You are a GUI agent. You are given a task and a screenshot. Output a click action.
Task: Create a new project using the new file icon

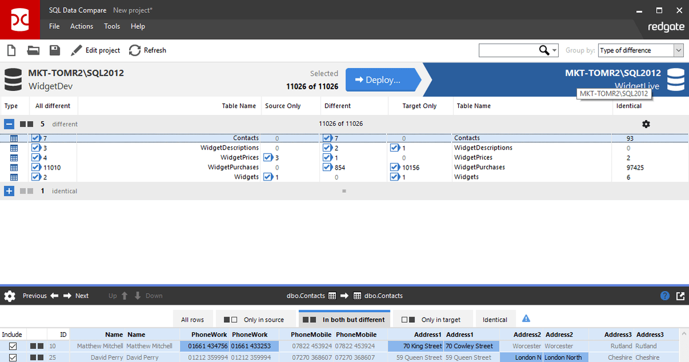(x=11, y=50)
